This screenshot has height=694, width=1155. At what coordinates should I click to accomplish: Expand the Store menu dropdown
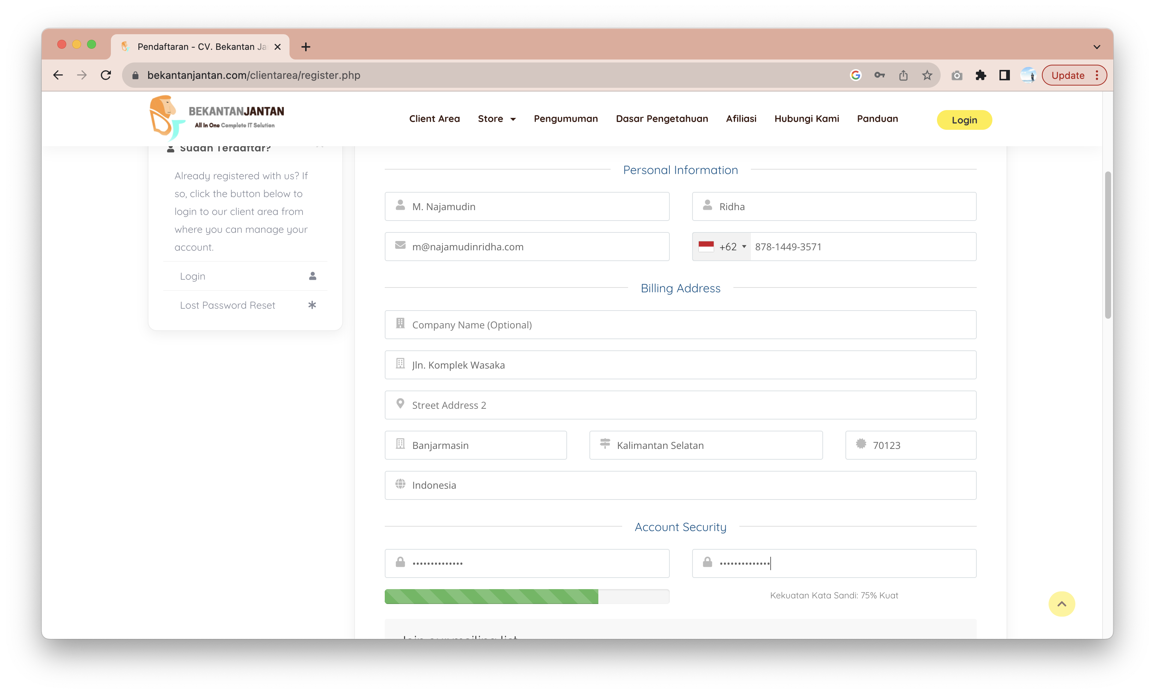(x=496, y=119)
